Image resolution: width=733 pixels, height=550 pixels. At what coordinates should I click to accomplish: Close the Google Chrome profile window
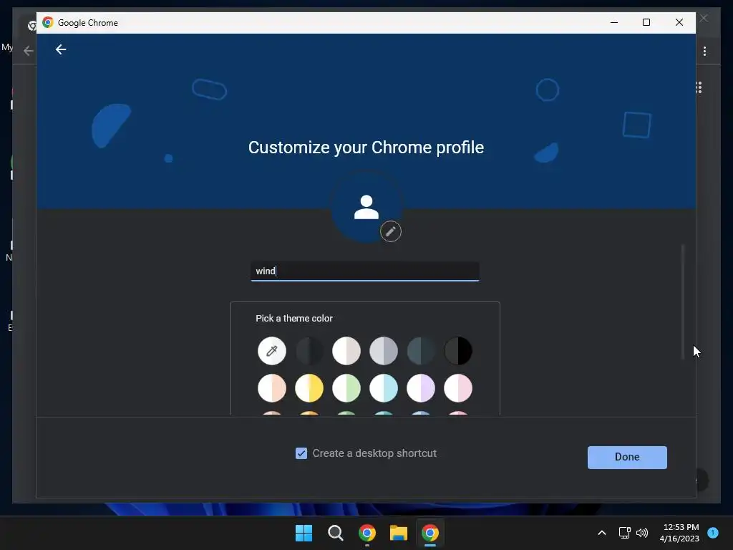(679, 22)
